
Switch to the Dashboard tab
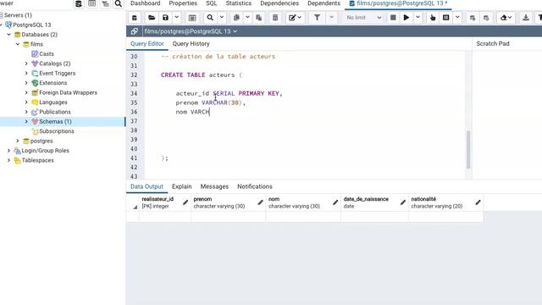click(x=145, y=3)
